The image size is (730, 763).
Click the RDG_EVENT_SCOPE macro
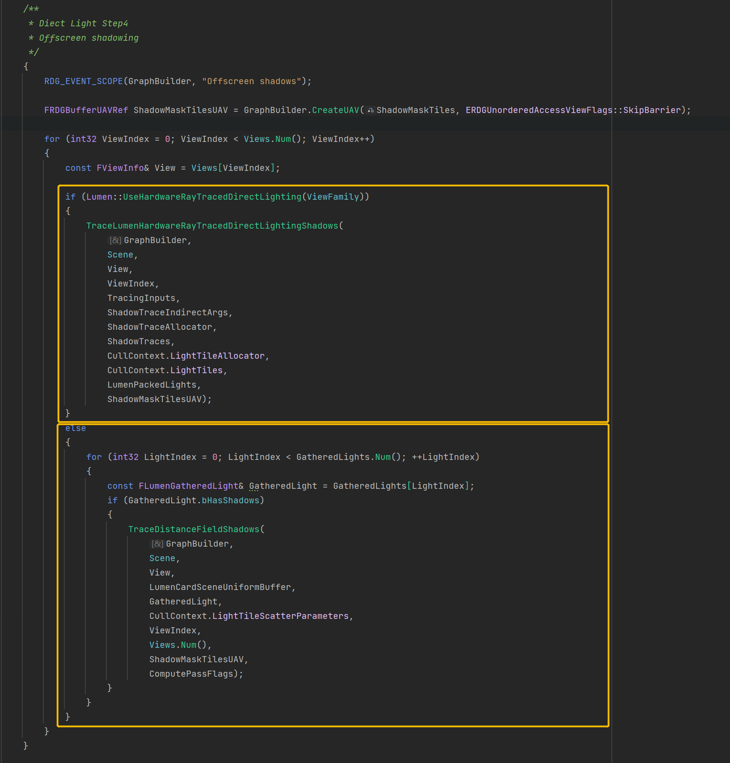(x=84, y=81)
